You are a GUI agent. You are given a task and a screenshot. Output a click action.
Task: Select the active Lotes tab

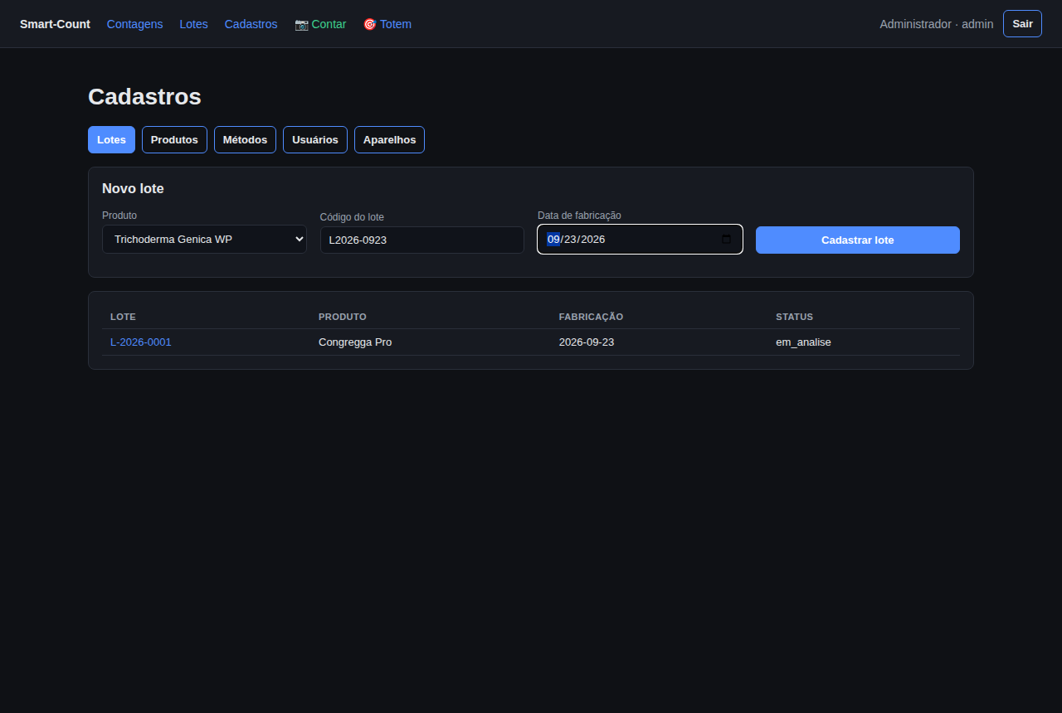click(111, 140)
